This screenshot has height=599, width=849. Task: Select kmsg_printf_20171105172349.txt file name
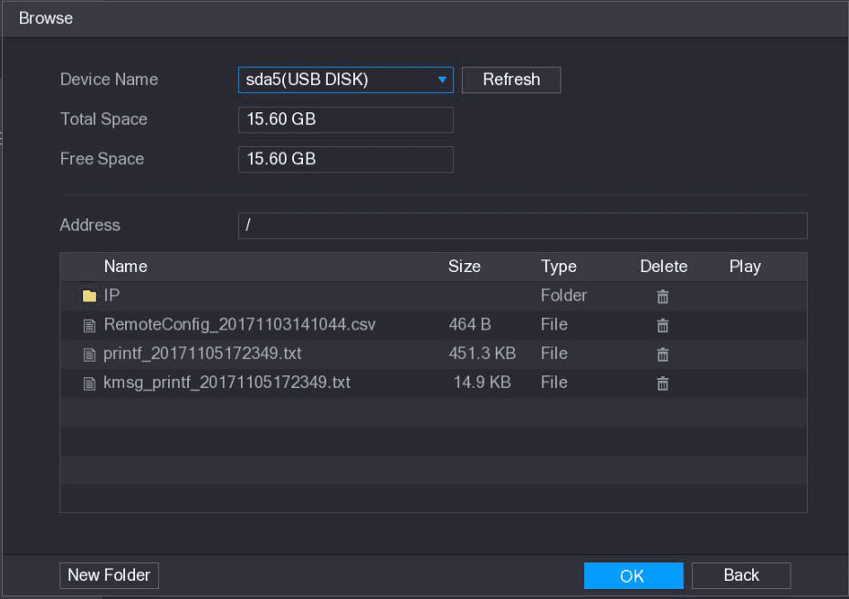pos(227,383)
